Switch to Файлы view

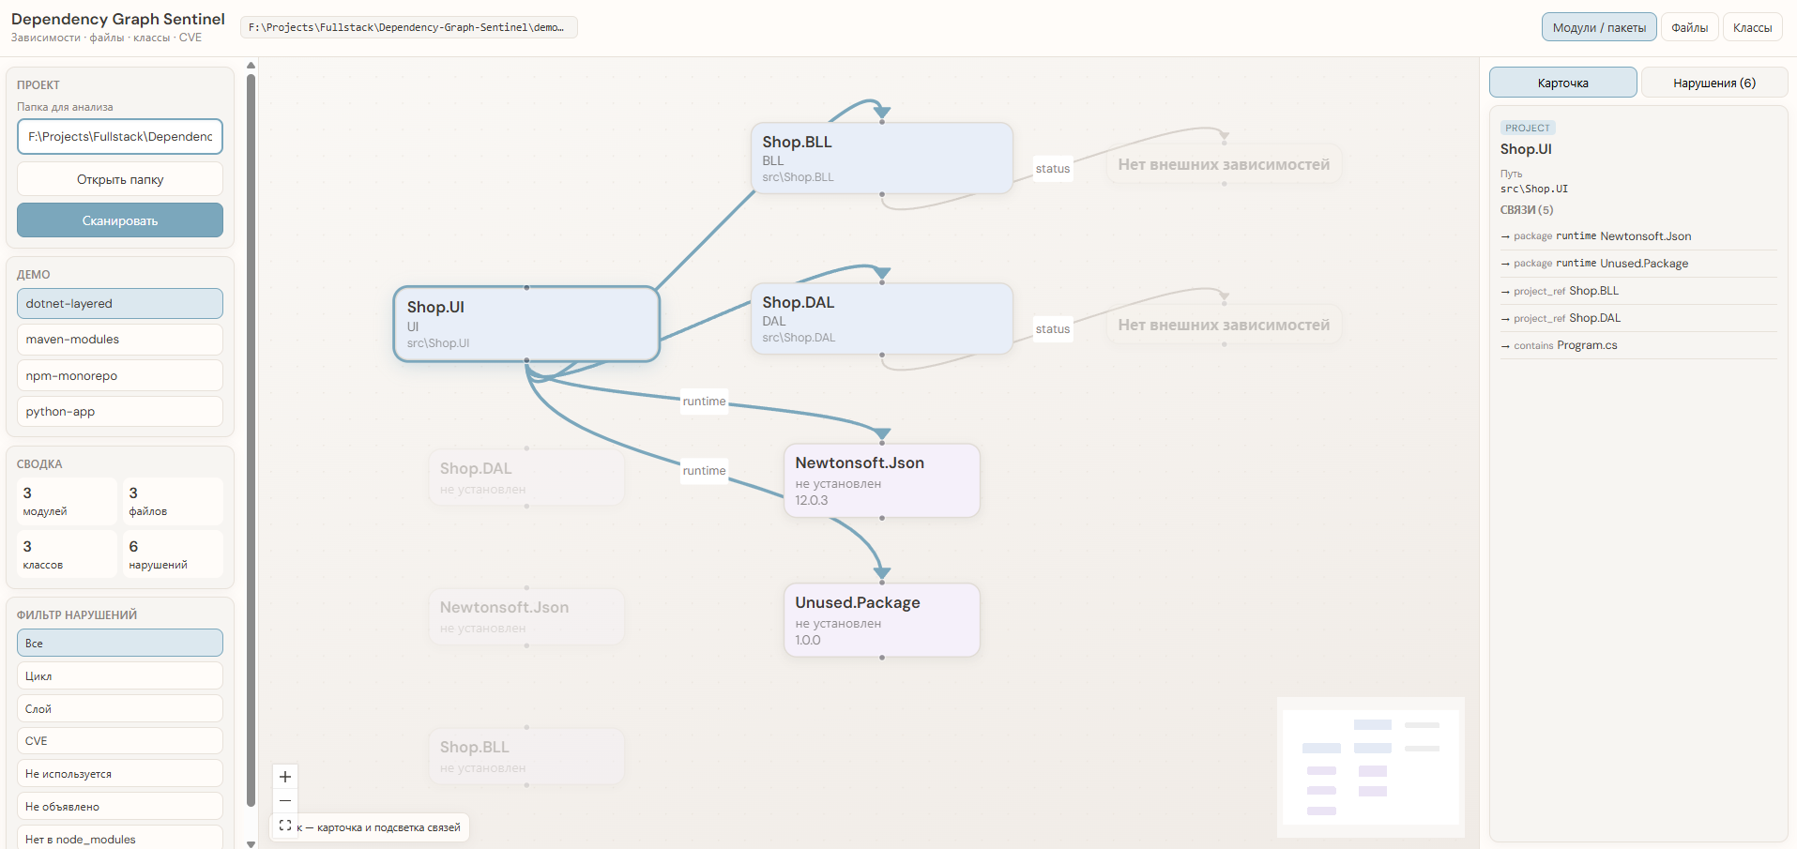pyautogui.click(x=1689, y=27)
